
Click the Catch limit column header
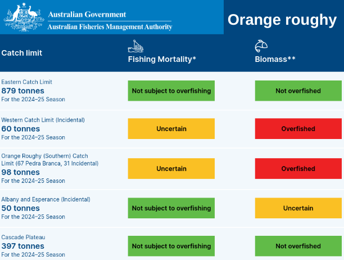coord(22,53)
